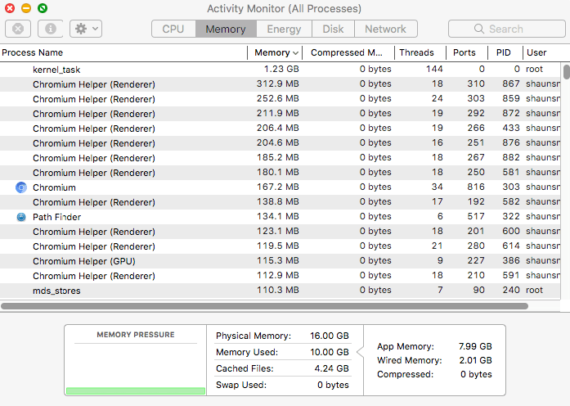570x406 pixels.
Task: Click the Swap Used 0 bytes value
Action: 333,385
